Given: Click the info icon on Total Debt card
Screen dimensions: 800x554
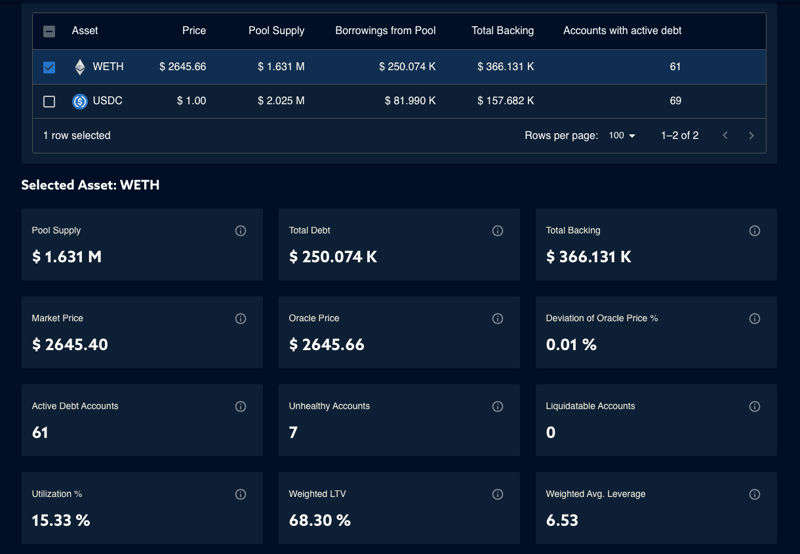Looking at the screenshot, I should pos(498,231).
